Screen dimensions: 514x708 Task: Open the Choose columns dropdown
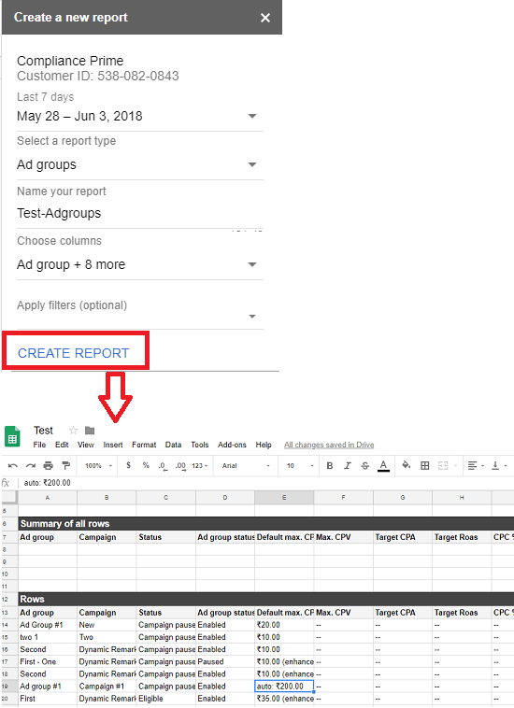[140, 264]
